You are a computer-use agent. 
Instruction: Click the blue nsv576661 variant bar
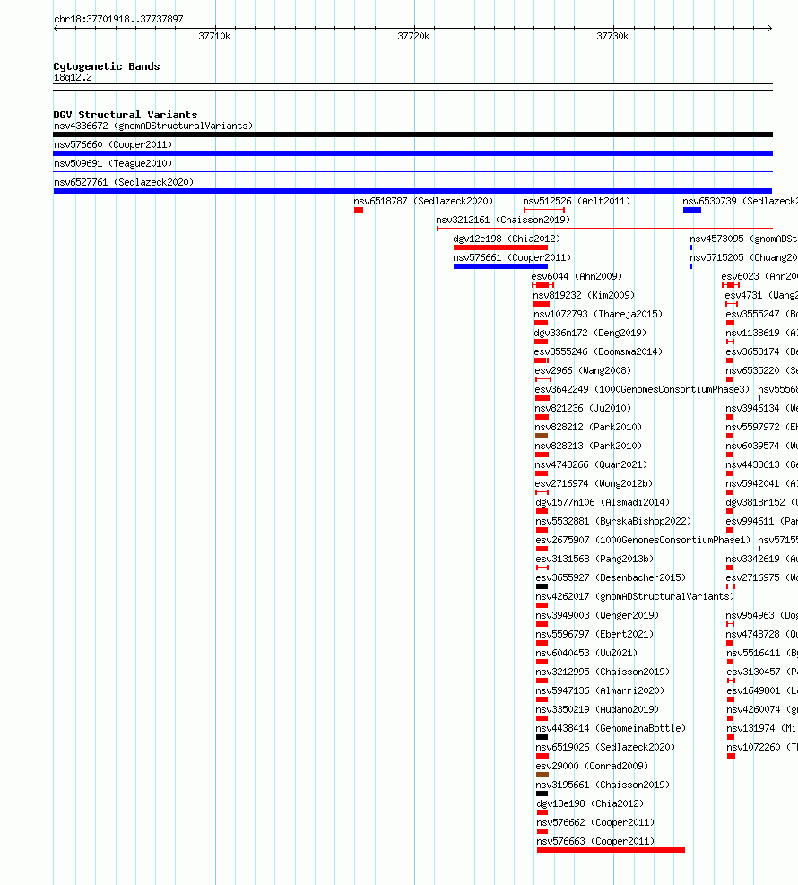[500, 266]
